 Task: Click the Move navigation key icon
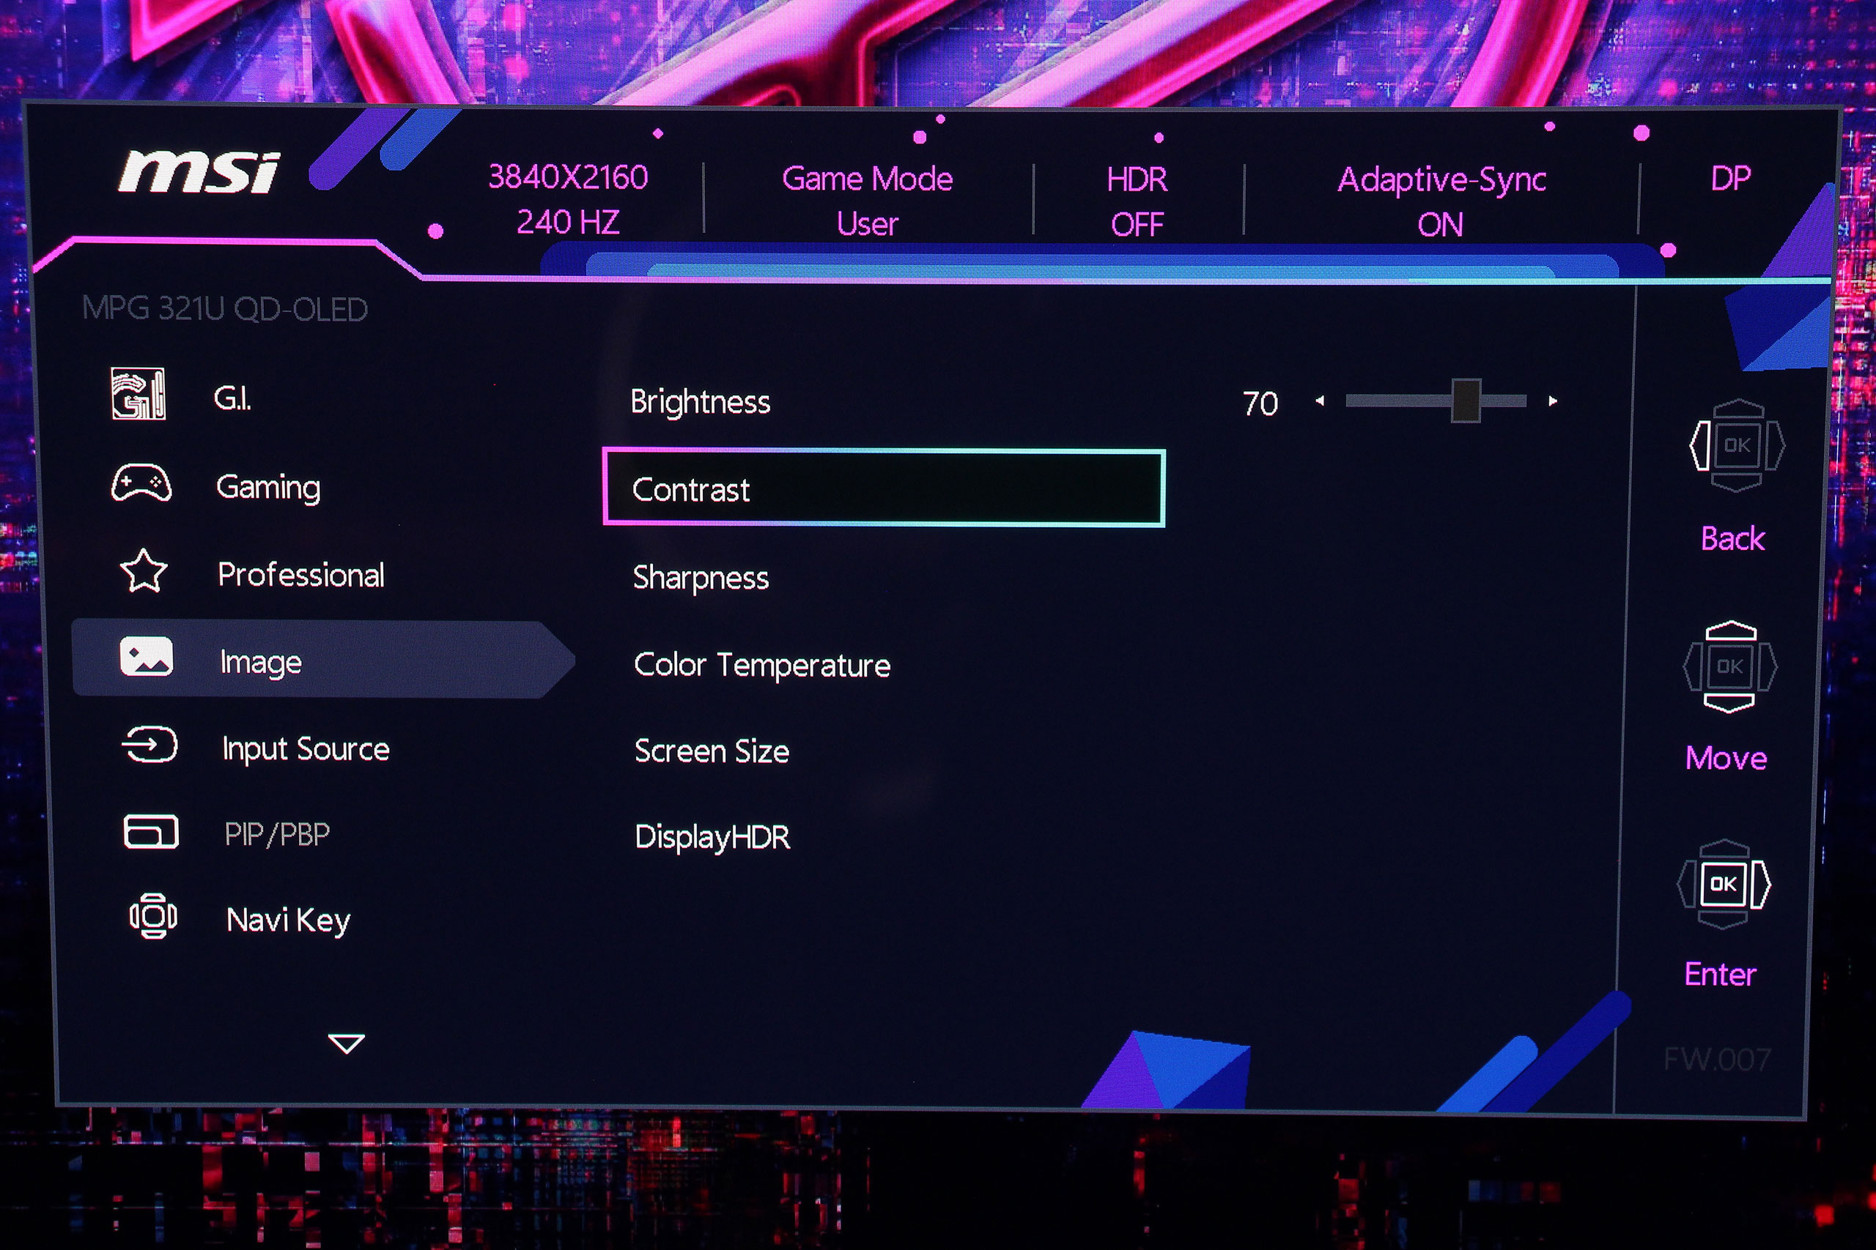pos(1729,666)
